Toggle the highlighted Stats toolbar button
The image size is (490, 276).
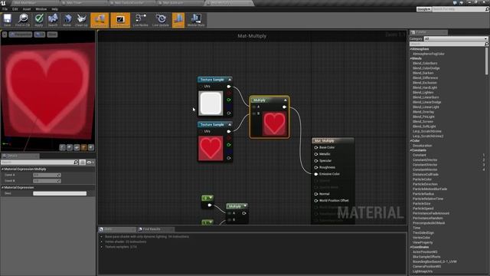pyautogui.click(x=178, y=20)
